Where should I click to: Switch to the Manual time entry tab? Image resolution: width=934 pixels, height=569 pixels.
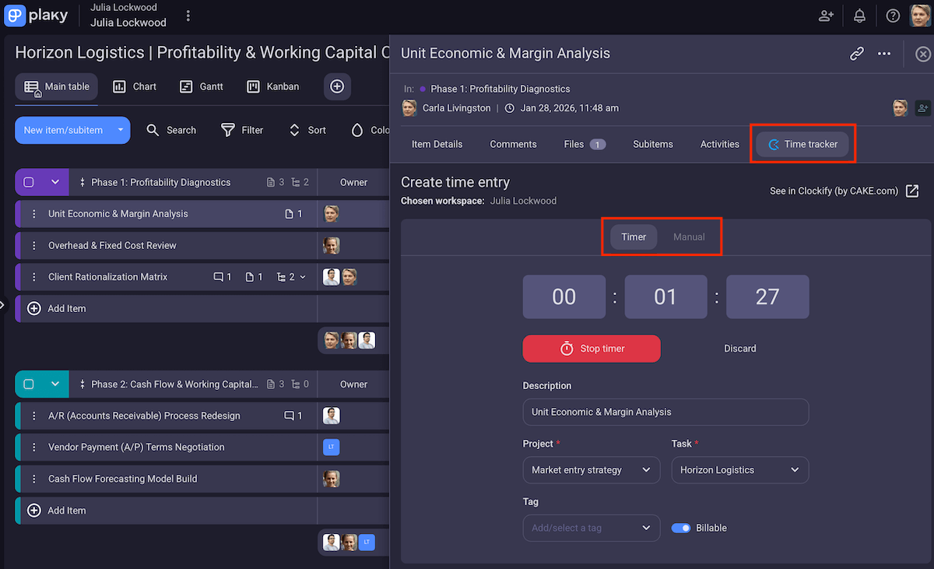click(688, 237)
